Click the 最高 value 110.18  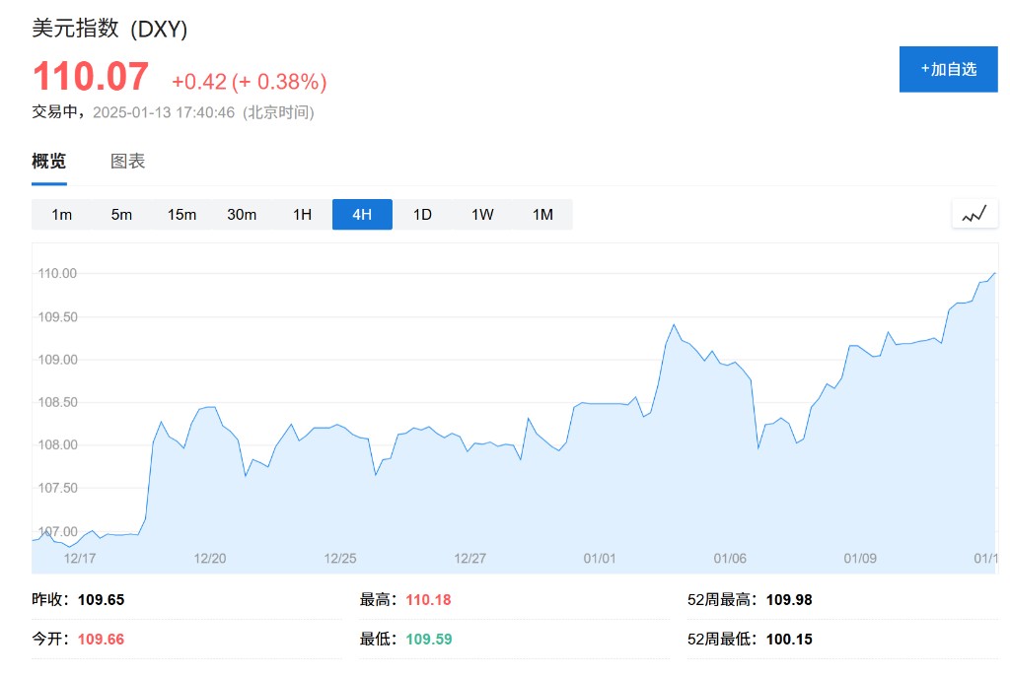point(428,599)
